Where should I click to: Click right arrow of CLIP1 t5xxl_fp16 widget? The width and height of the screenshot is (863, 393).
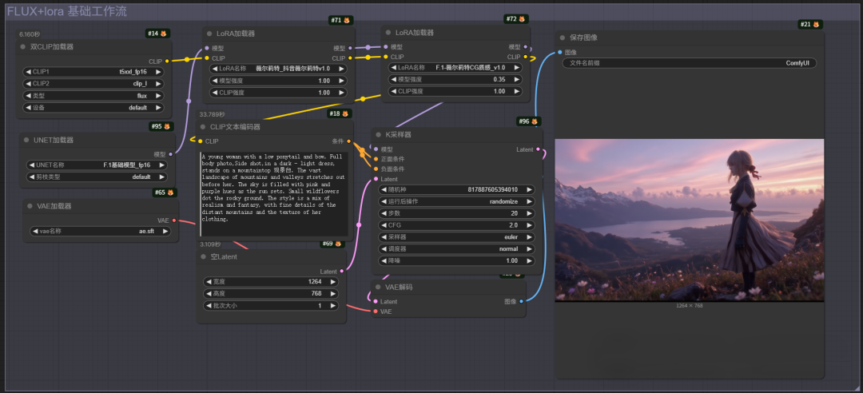point(158,72)
